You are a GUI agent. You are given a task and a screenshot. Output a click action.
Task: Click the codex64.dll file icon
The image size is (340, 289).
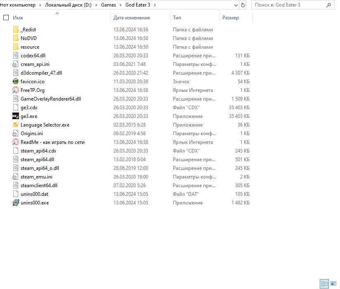(x=16, y=56)
